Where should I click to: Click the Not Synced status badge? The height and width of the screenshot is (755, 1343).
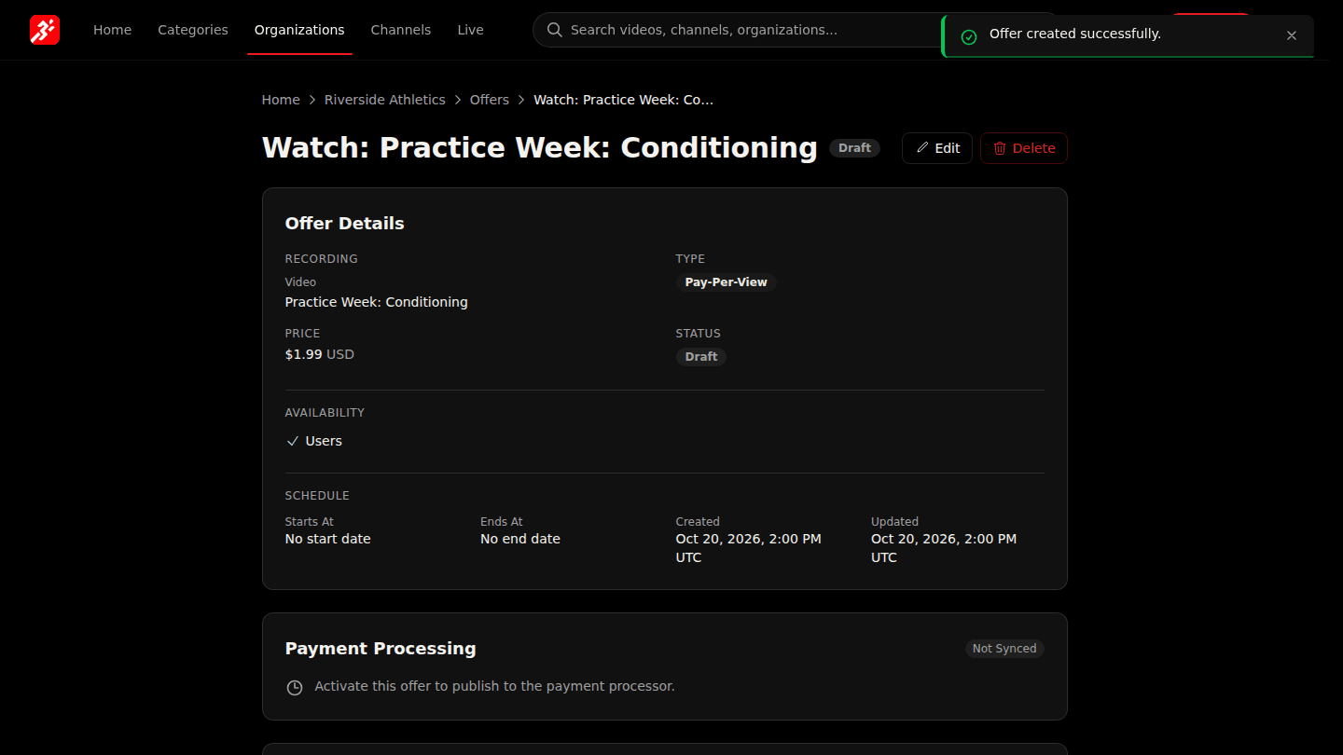pyautogui.click(x=1004, y=649)
